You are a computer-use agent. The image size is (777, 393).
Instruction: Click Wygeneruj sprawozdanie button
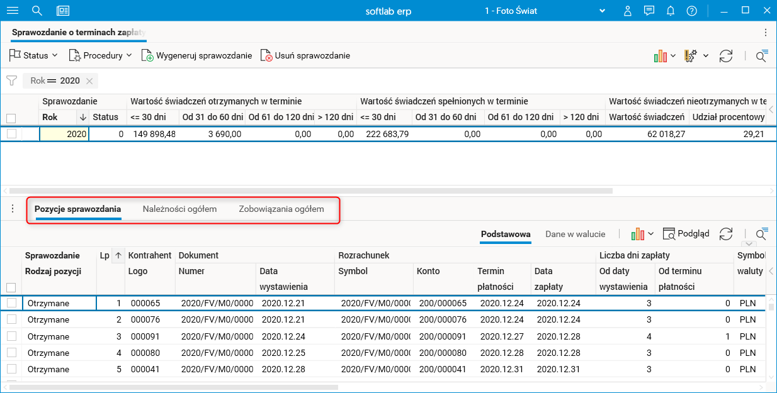point(196,55)
